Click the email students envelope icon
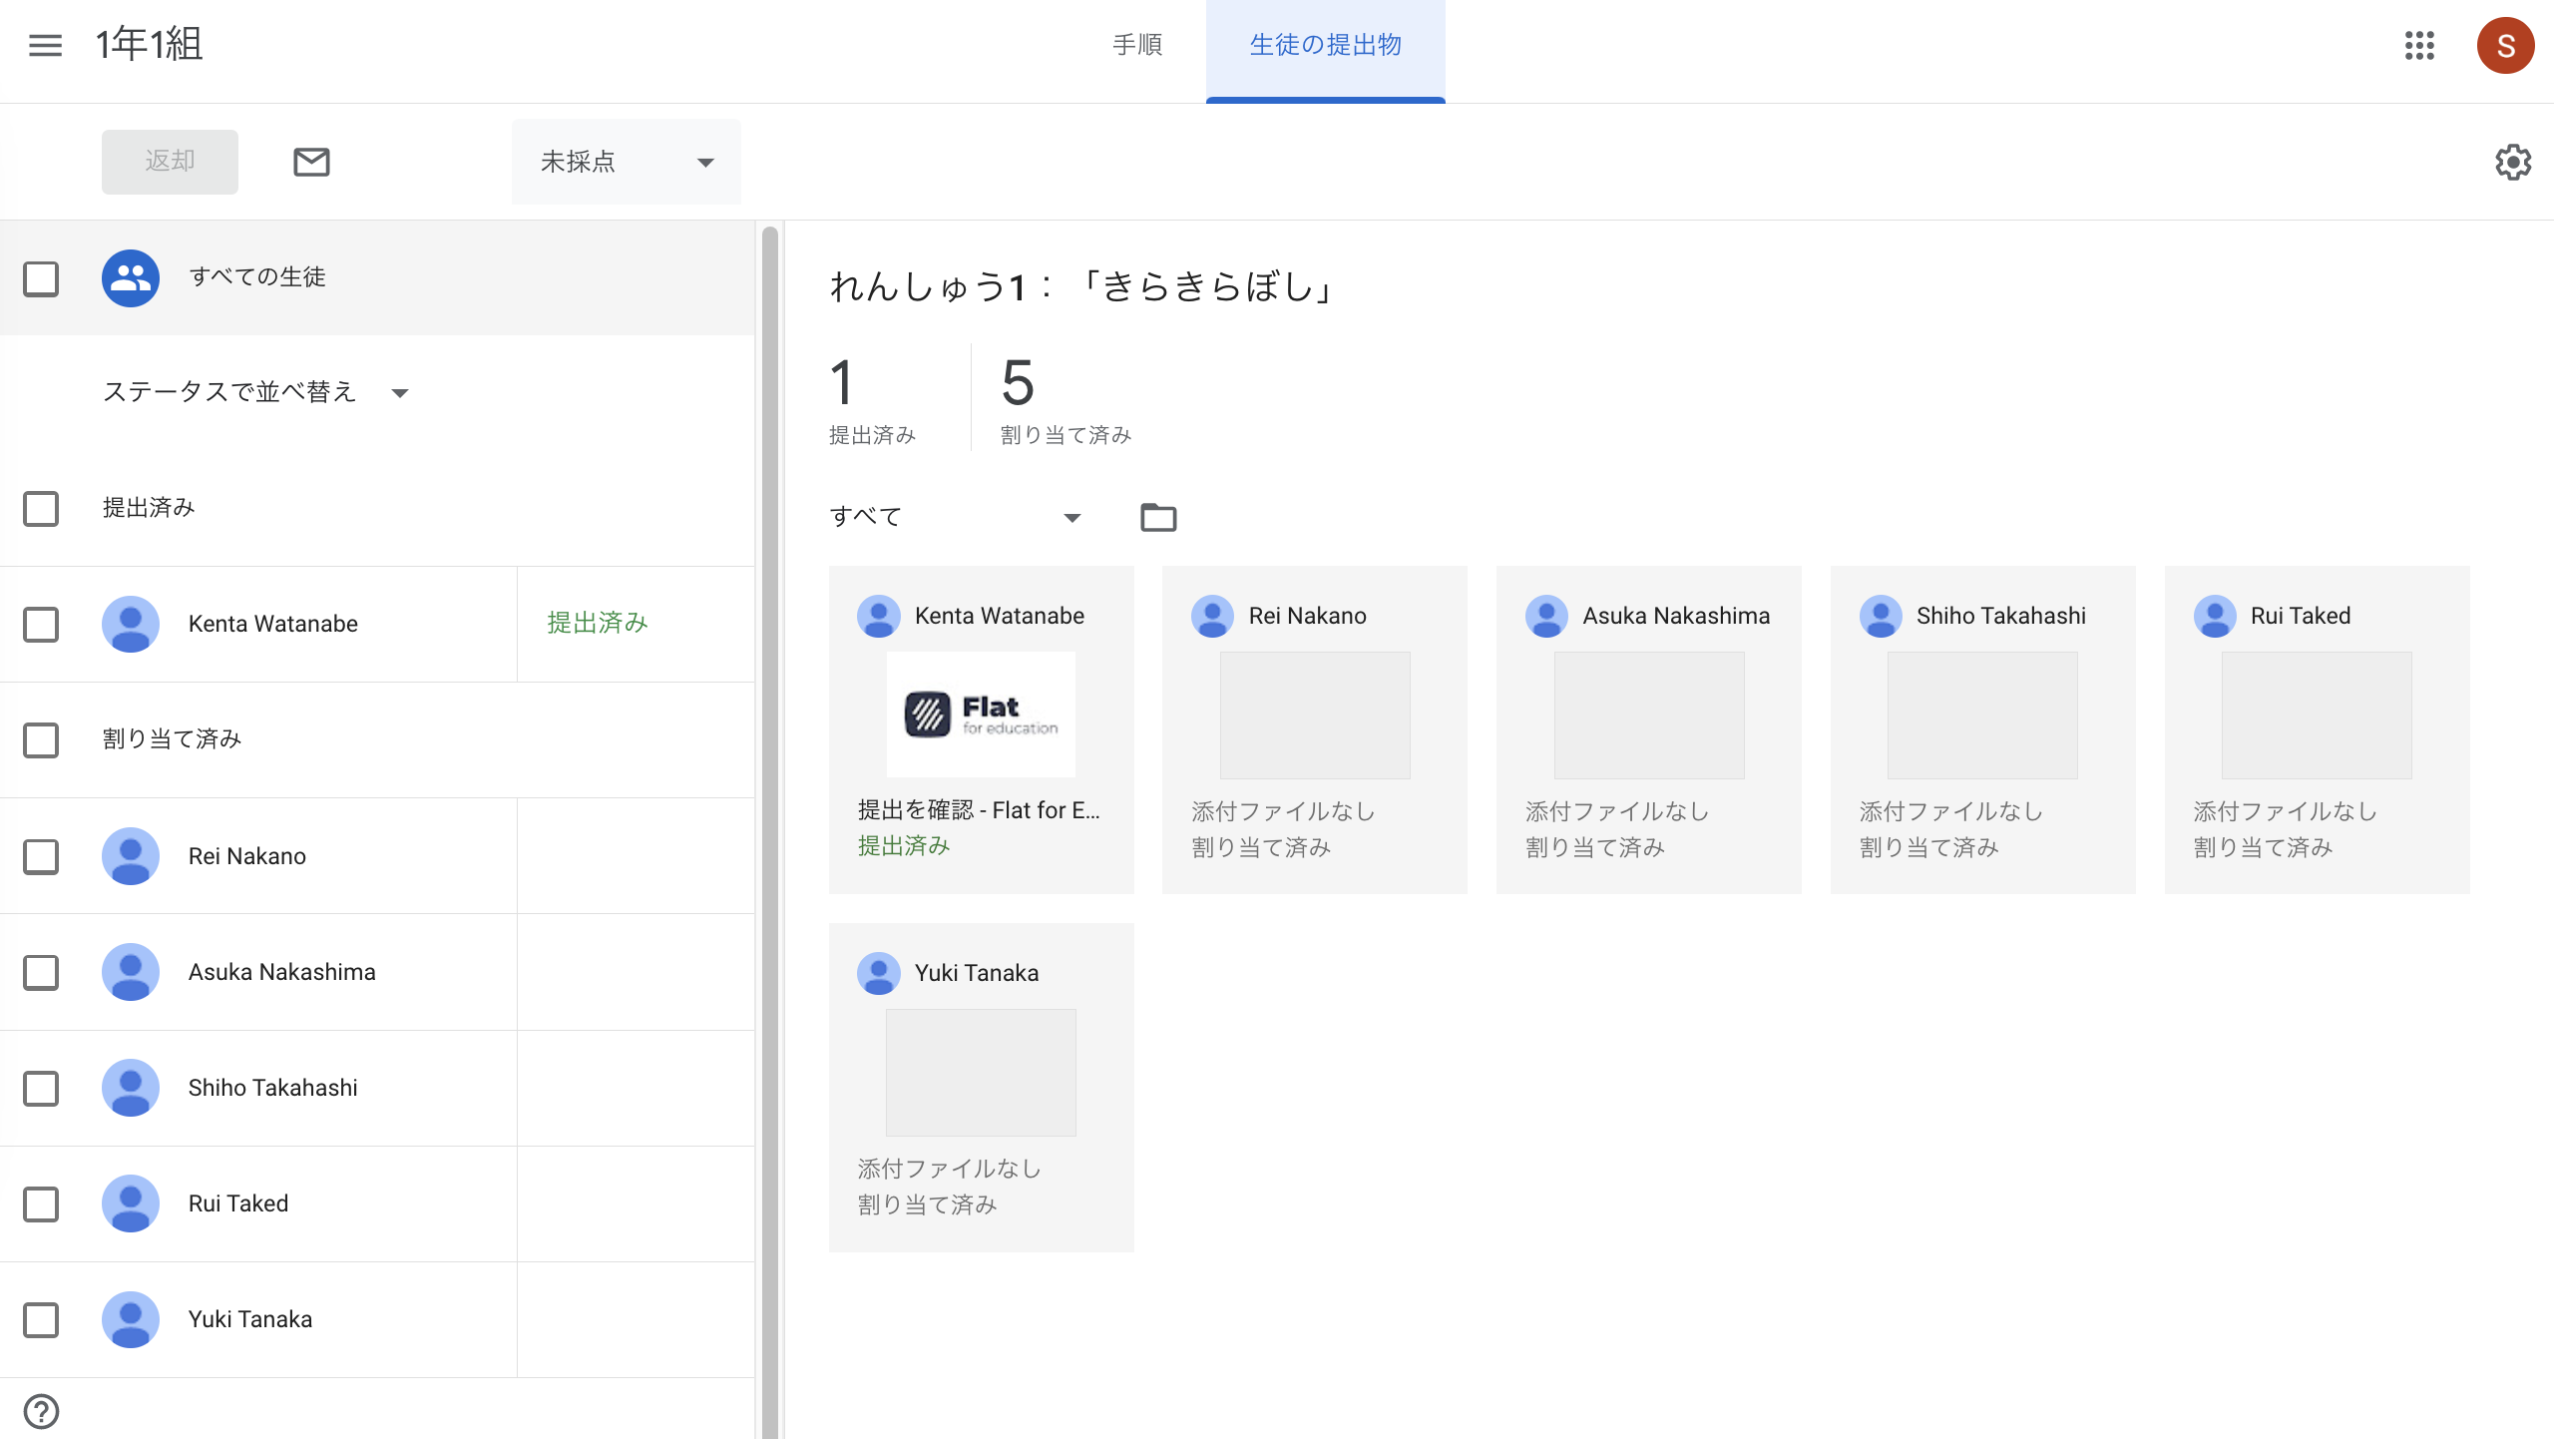 [x=310, y=162]
